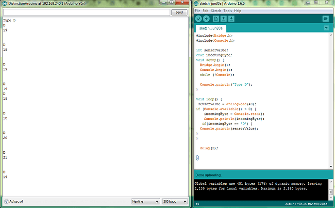Click the '#include<Console.h>' code line
Viewport: 335px width, 208px height.
(215, 41)
